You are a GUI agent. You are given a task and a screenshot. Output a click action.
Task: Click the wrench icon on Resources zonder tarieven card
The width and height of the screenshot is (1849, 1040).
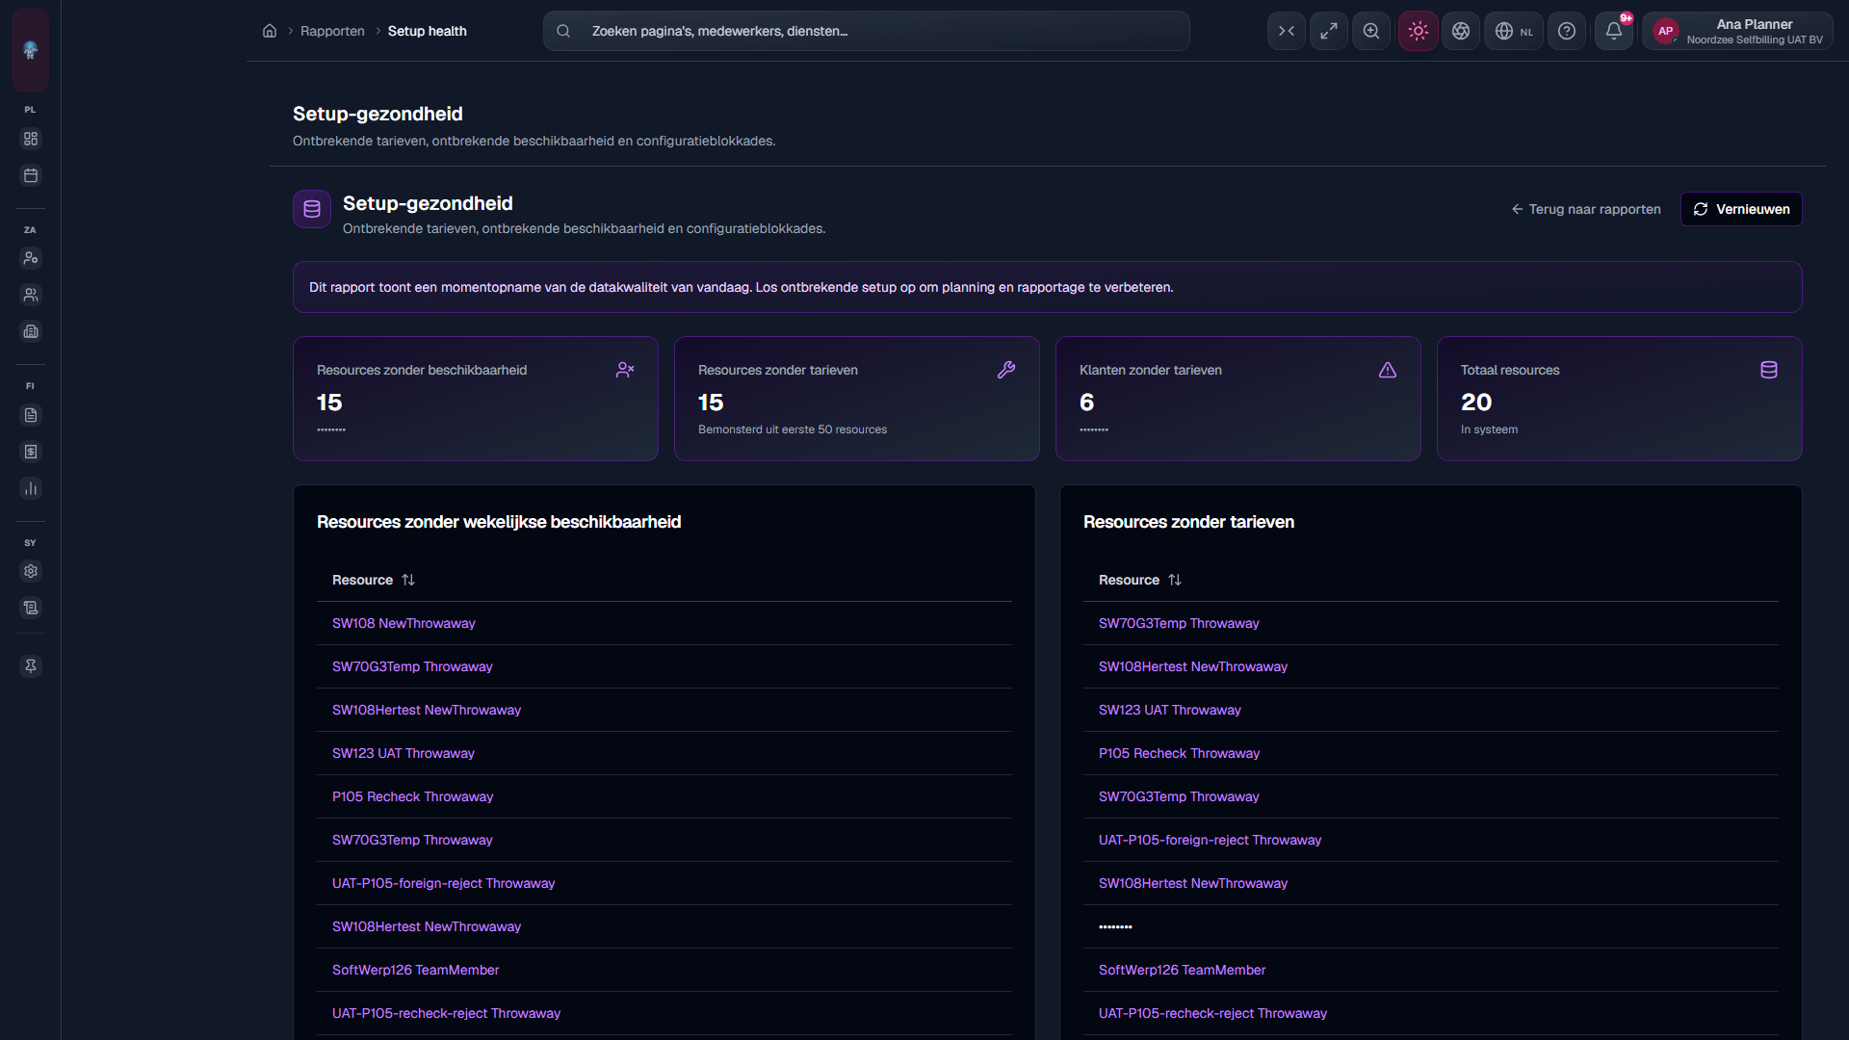click(1006, 370)
